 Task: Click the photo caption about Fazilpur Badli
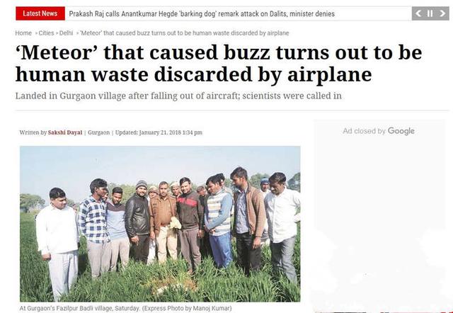(x=126, y=308)
